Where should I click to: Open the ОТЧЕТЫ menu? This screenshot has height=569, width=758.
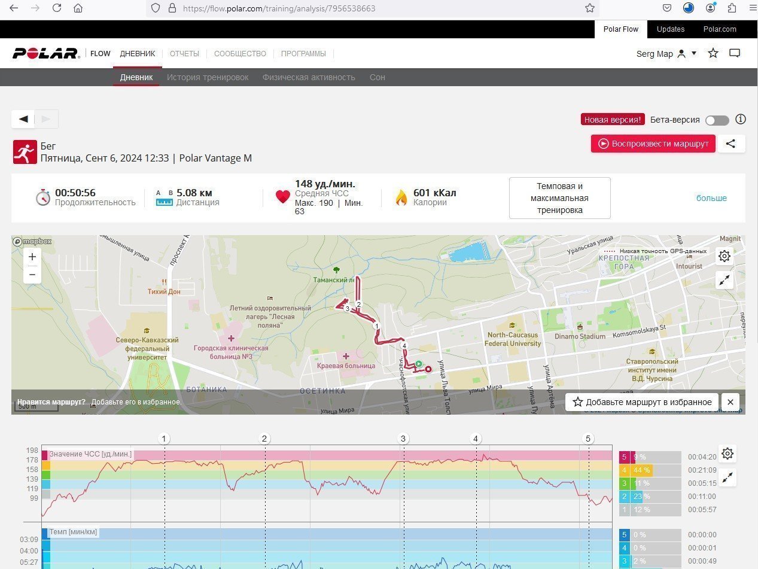tap(184, 54)
